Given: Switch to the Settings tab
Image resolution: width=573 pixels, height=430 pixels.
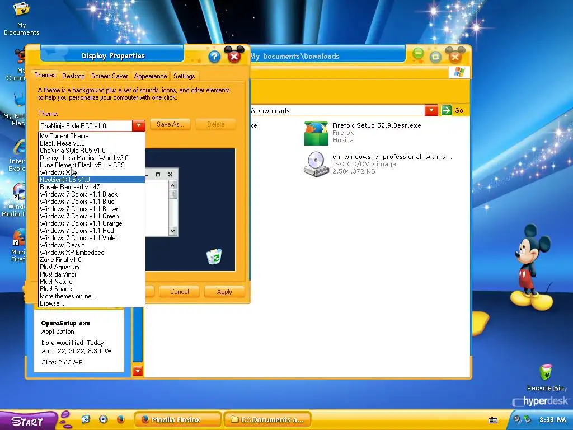Looking at the screenshot, I should point(184,76).
